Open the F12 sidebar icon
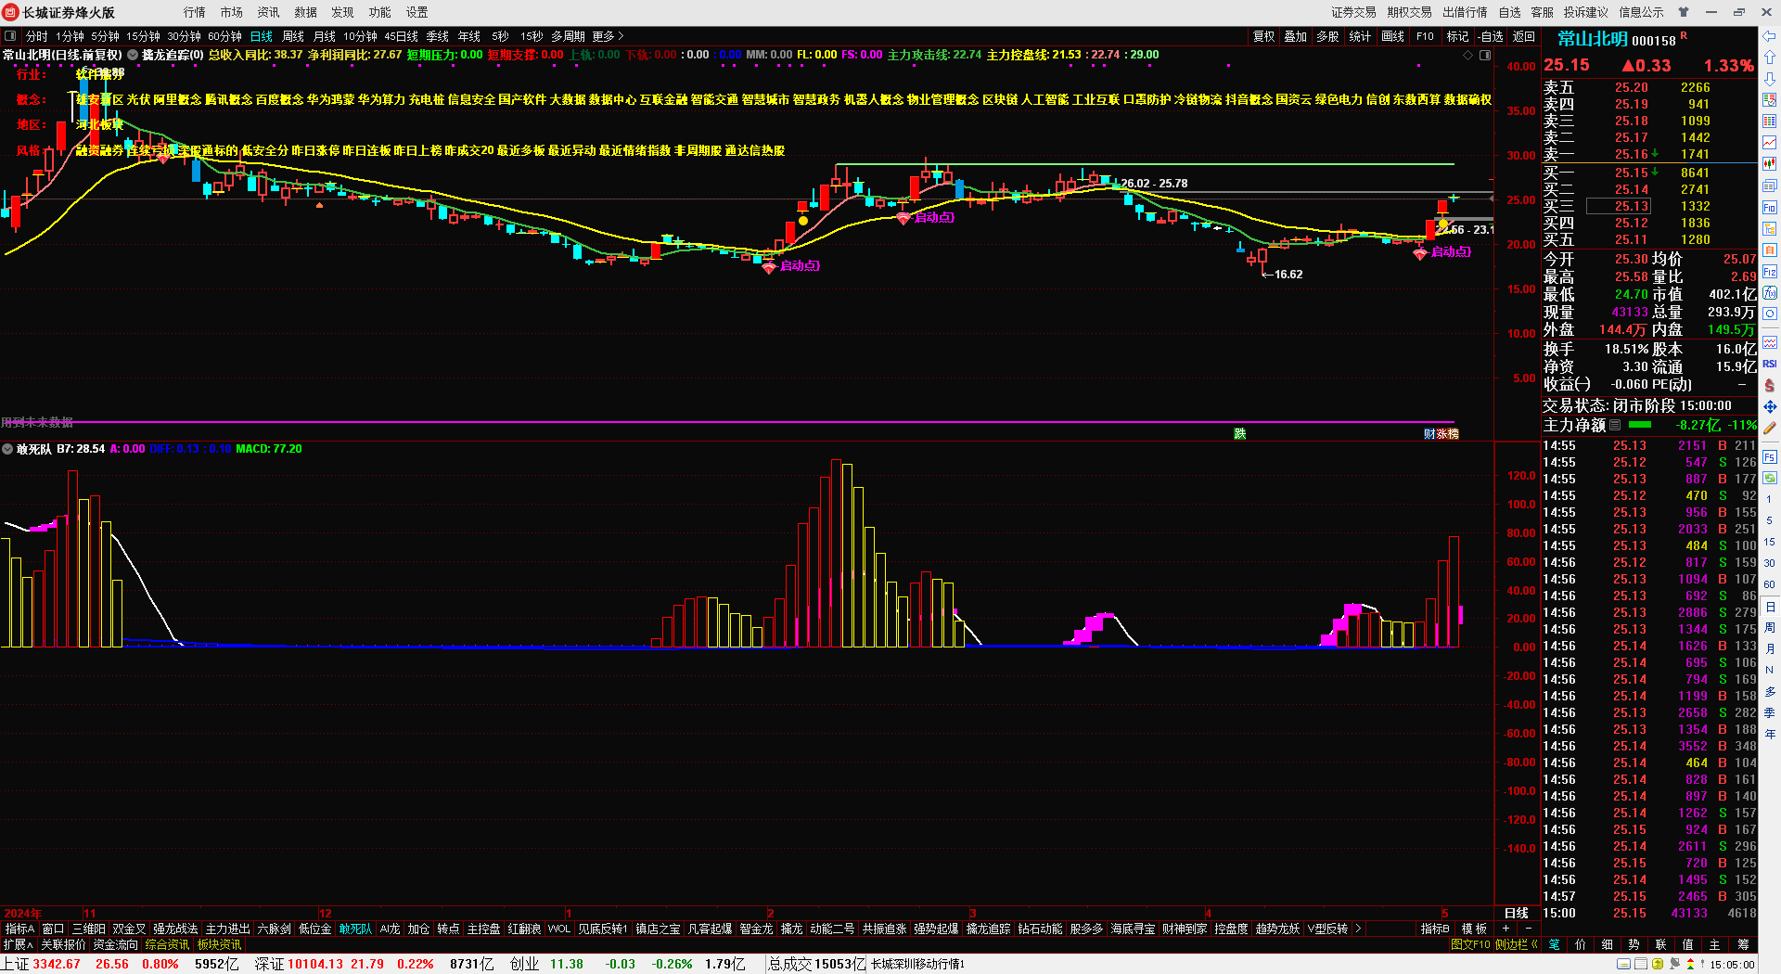Screen dimensions: 1781x974 1770,272
